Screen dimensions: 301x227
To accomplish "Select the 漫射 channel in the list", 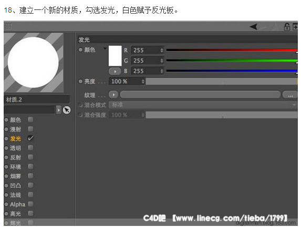I will click(15, 129).
